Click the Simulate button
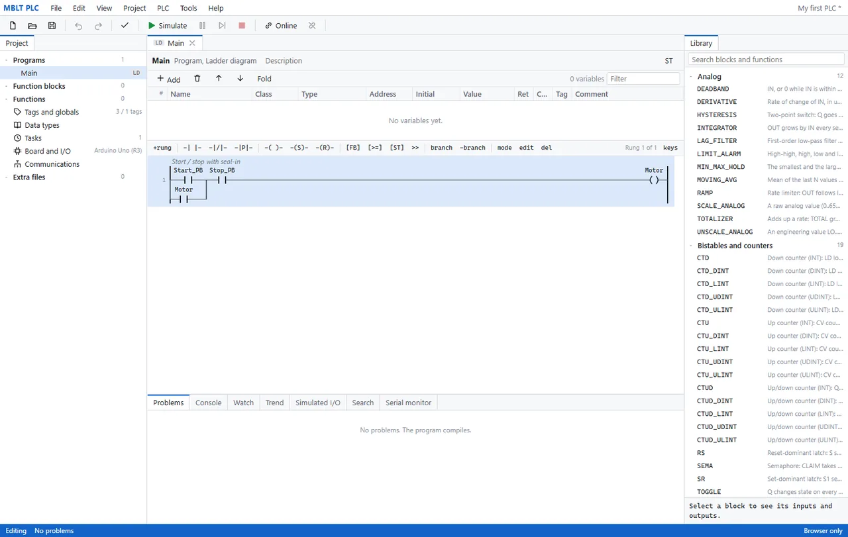The height and width of the screenshot is (537, 848). click(167, 26)
